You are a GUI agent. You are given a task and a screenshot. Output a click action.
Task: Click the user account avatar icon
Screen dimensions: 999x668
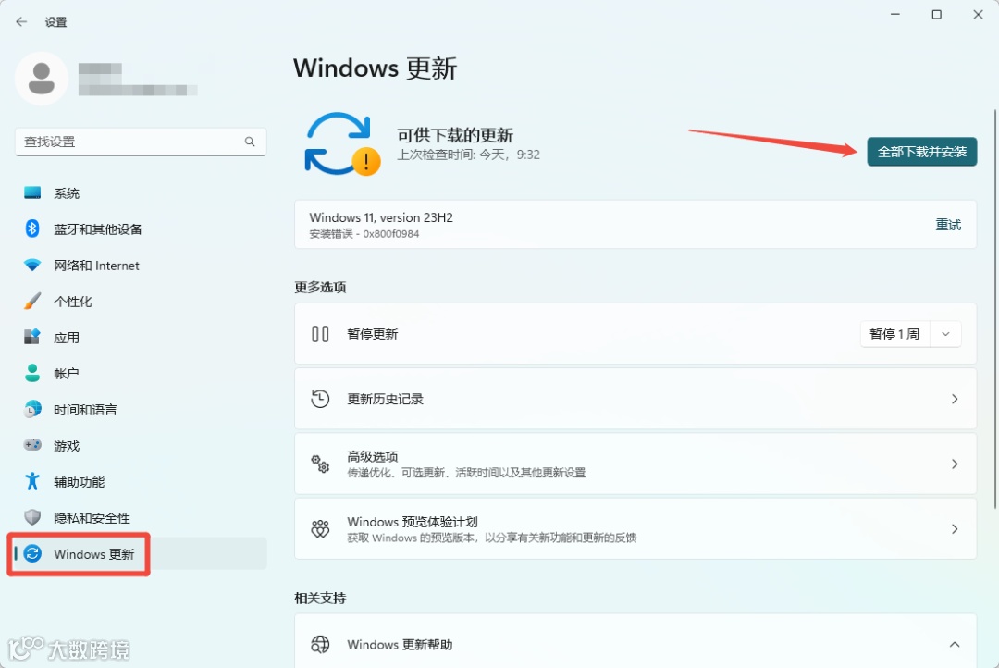(42, 79)
